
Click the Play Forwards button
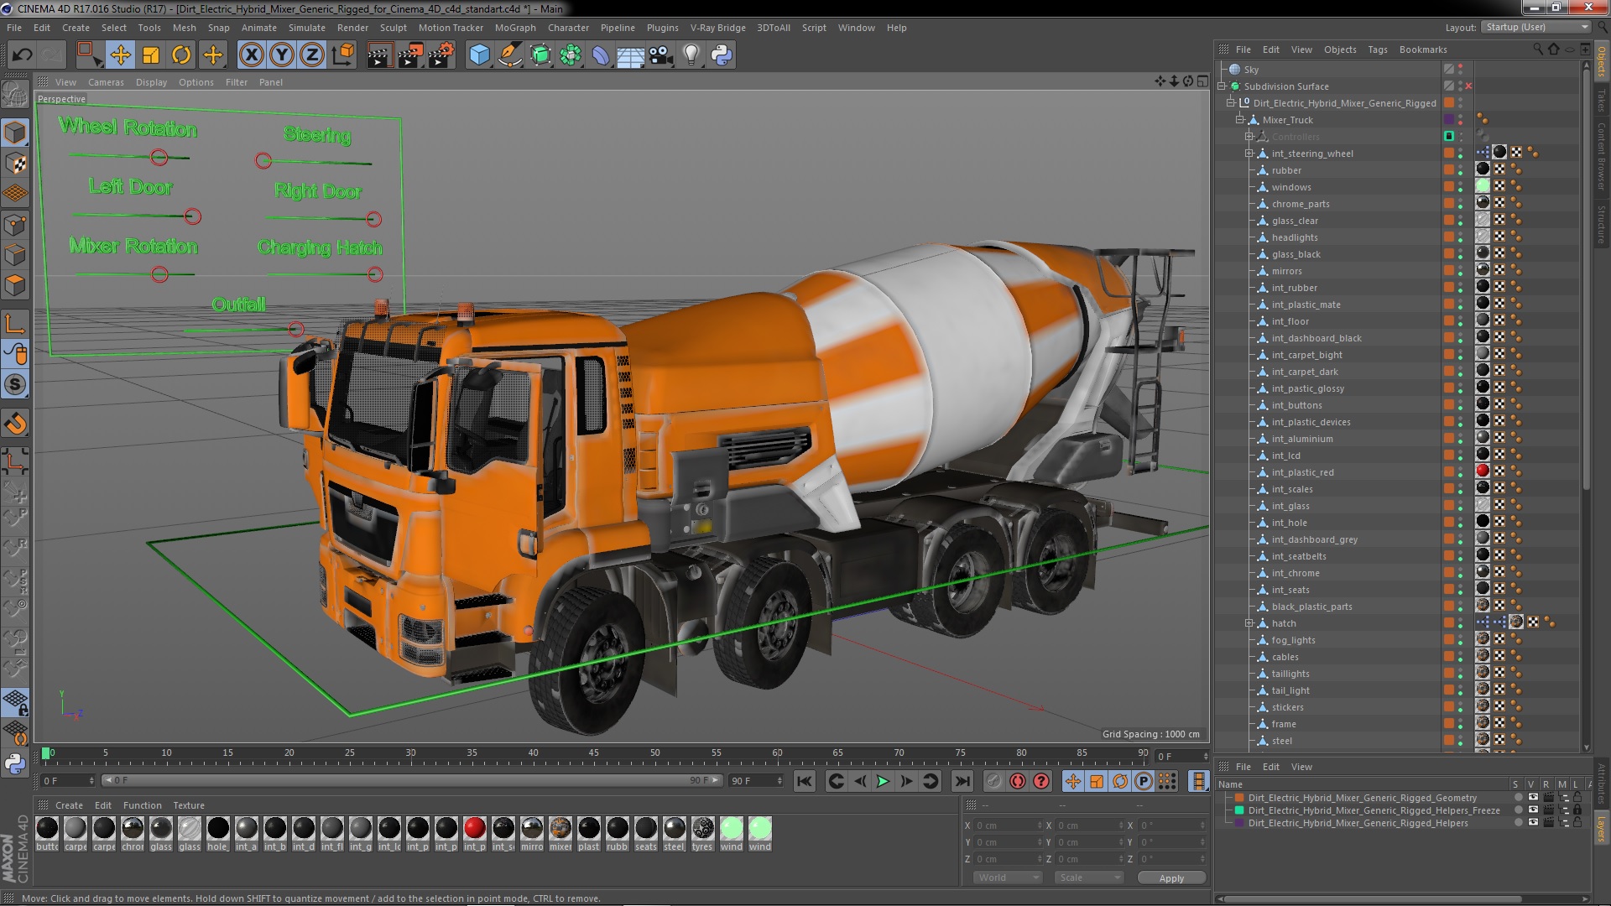pos(883,781)
